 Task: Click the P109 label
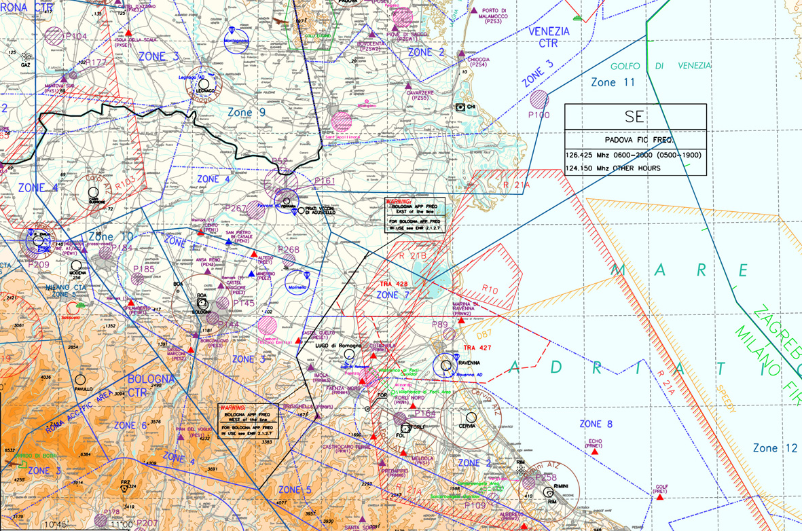(475, 505)
